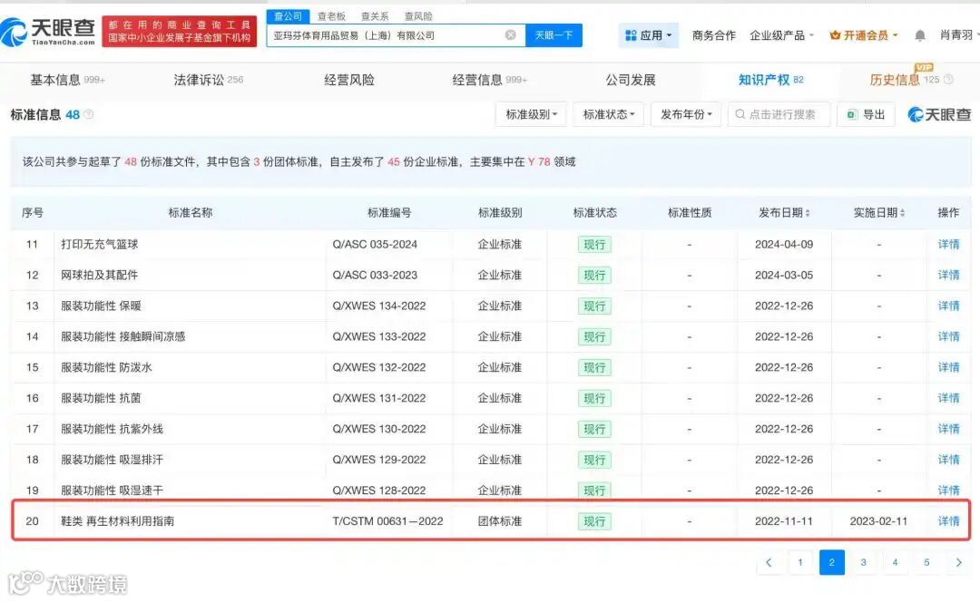
Task: Click standard name 服装功能性 吸湿速干
Action: click(112, 490)
